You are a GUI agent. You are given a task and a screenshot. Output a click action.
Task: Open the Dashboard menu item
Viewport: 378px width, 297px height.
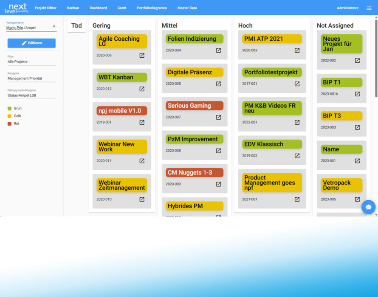coord(98,8)
